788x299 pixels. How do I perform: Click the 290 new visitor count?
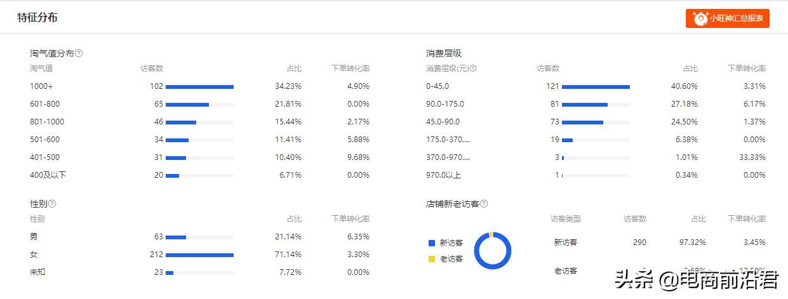[x=640, y=243]
